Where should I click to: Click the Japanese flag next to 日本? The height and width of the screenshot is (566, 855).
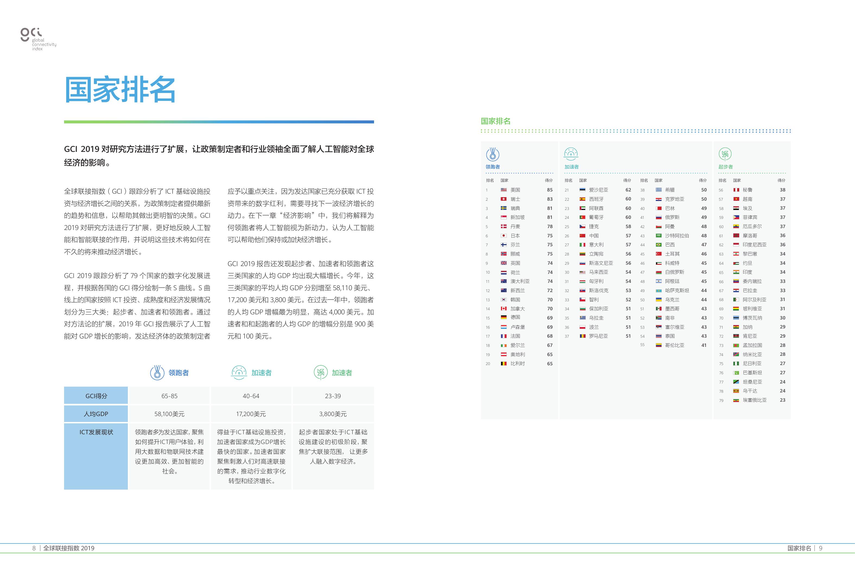[503, 236]
